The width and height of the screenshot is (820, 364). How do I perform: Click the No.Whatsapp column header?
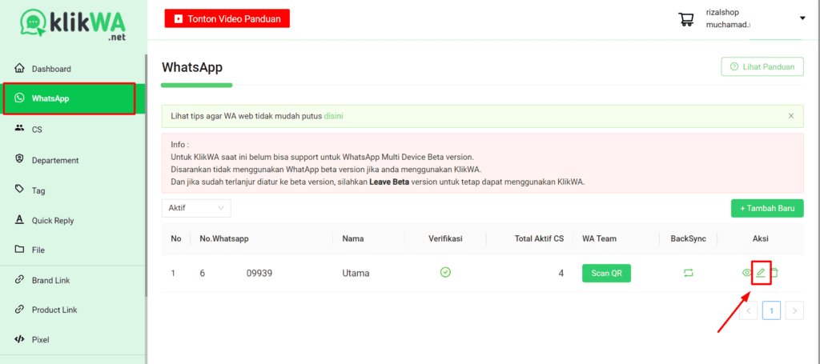pyautogui.click(x=224, y=238)
